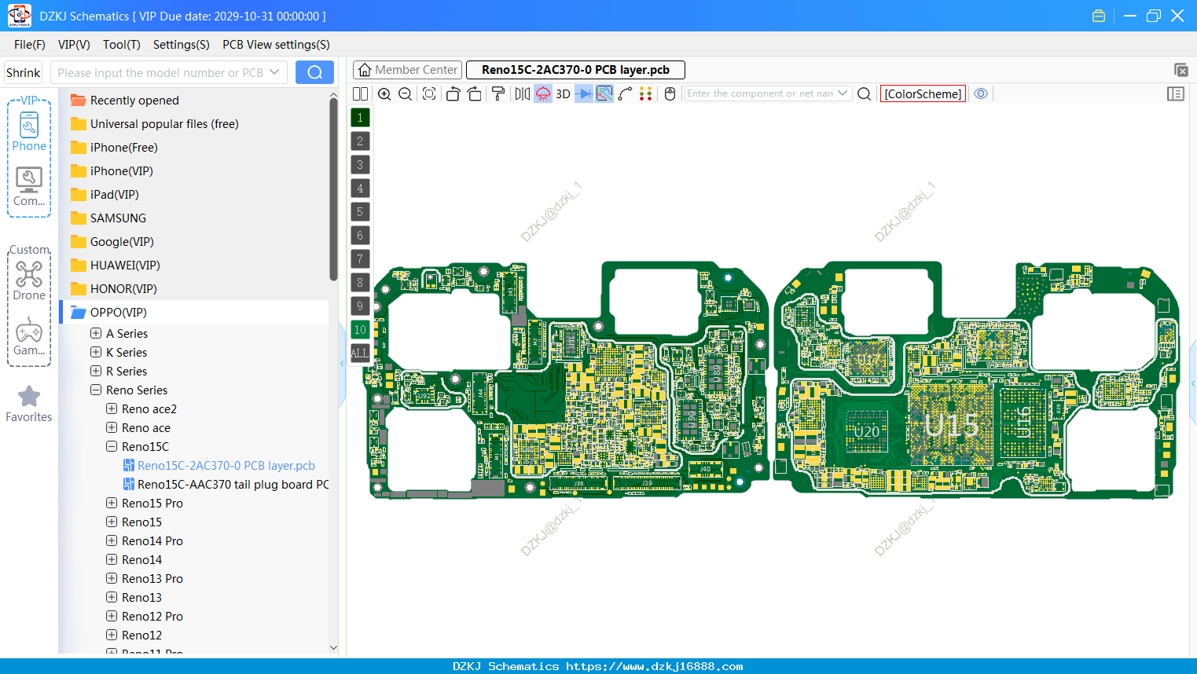Viewport: 1197px width, 674px height.
Task: Expand the A Series node
Action: click(96, 333)
